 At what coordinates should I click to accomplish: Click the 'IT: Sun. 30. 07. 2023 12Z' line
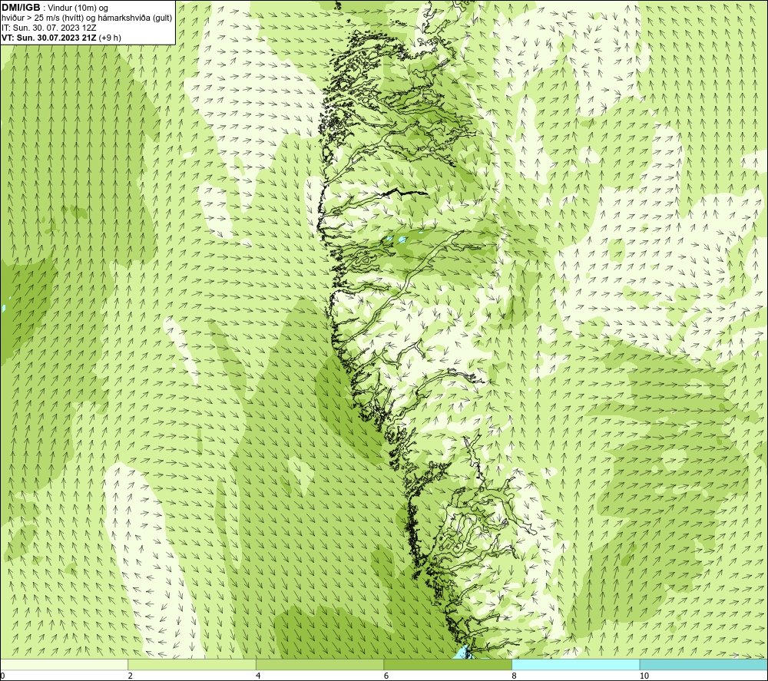click(49, 28)
